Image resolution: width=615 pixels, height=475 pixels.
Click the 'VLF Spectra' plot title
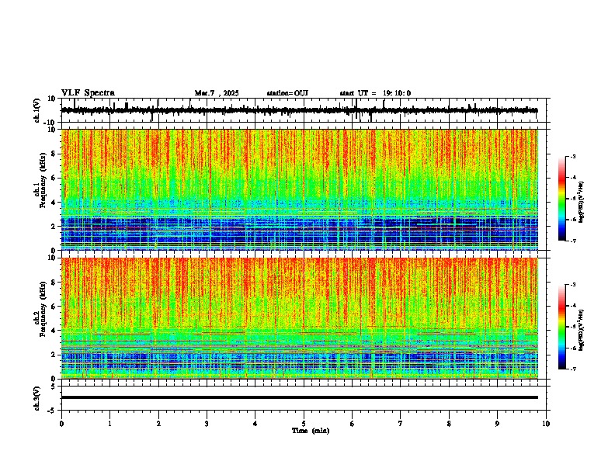88,93
